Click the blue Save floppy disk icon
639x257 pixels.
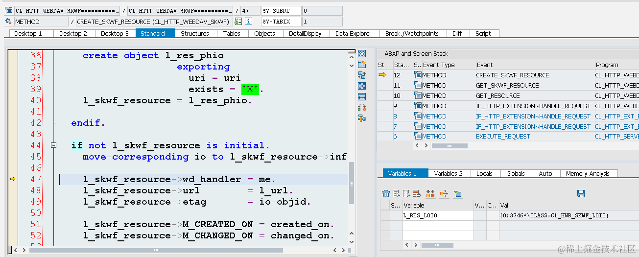[581, 194]
